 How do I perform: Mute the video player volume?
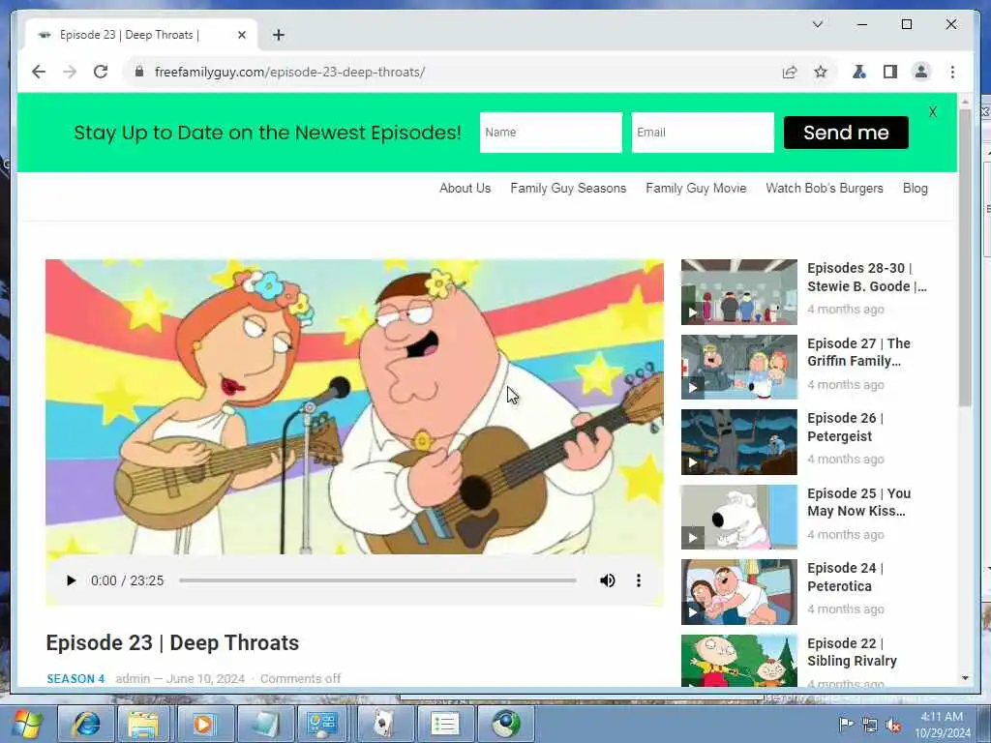[608, 580]
